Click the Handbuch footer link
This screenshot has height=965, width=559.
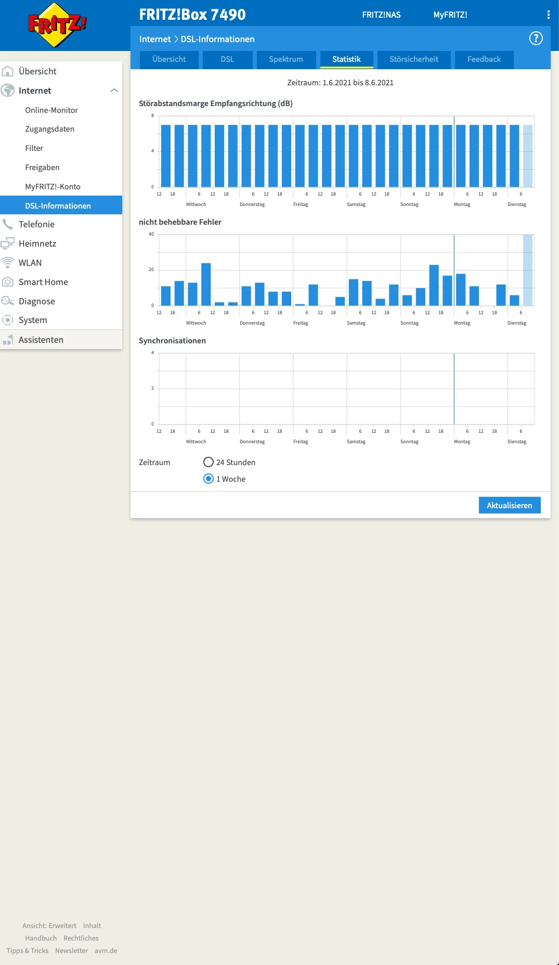point(41,938)
